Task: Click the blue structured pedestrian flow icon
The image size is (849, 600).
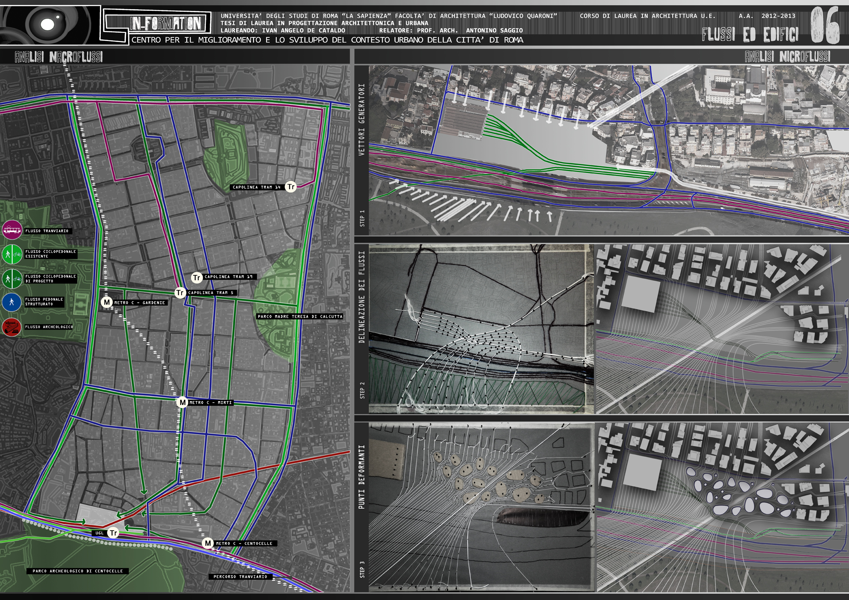Action: point(12,302)
